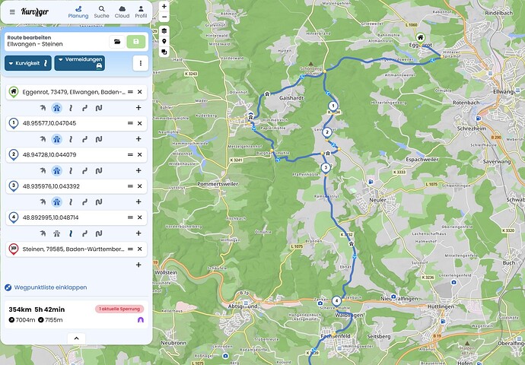Add a waypoint after waypoint 4
525x365 pixels.
coord(138,233)
